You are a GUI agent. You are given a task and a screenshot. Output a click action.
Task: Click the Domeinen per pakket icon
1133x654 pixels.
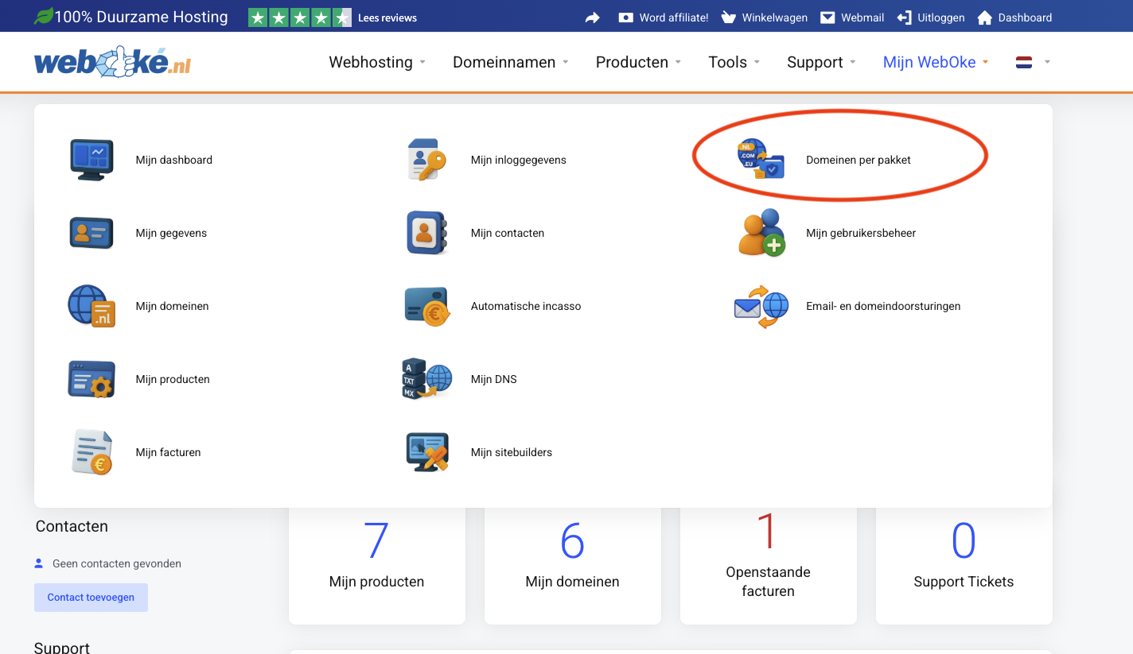pos(761,159)
